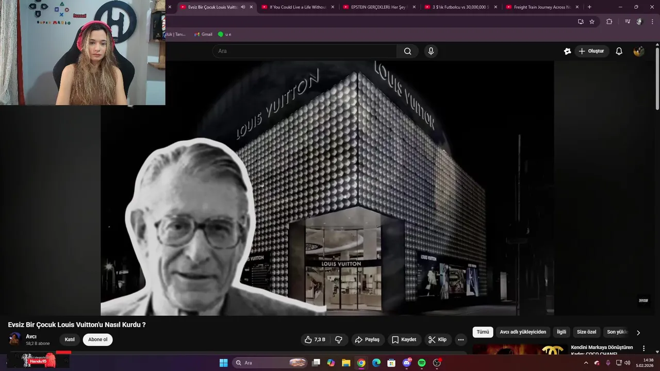Open Spotify from taskbar

(x=422, y=363)
